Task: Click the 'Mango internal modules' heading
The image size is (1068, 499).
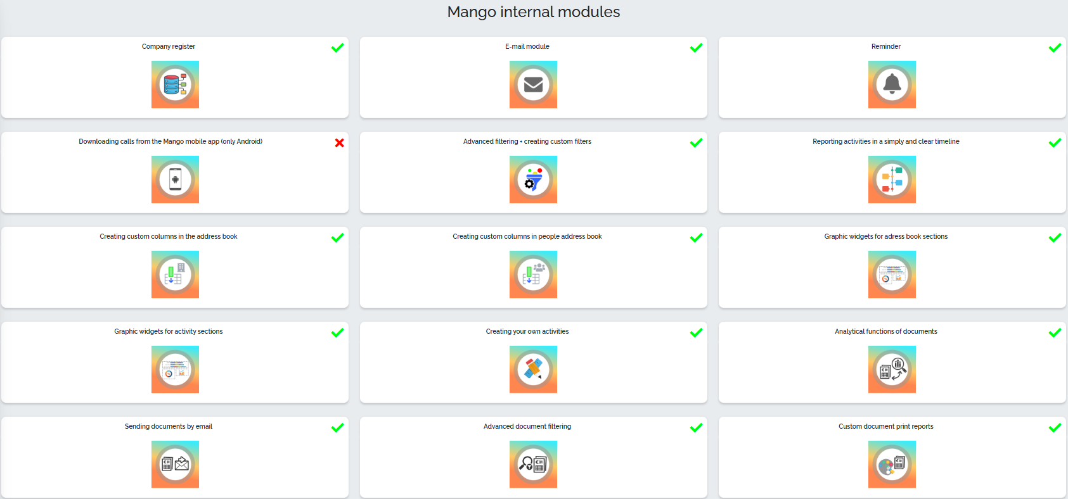Action: (x=534, y=12)
